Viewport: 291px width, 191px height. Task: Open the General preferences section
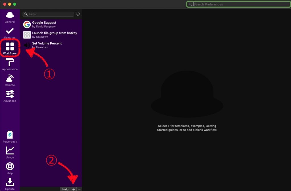click(x=10, y=18)
